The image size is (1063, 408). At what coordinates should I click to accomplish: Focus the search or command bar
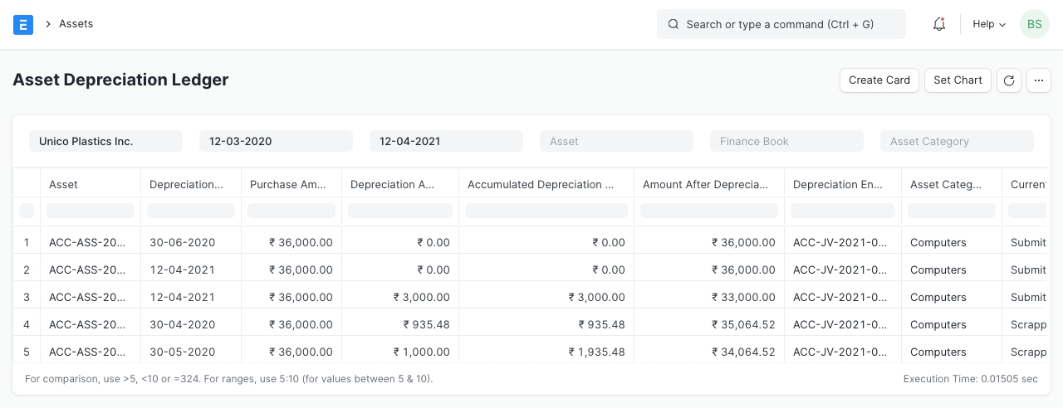tap(781, 25)
